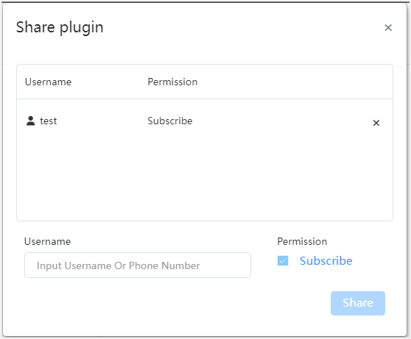Click blank space in test's row before remove icon
Screen dimensions: 411x339
[281, 121]
